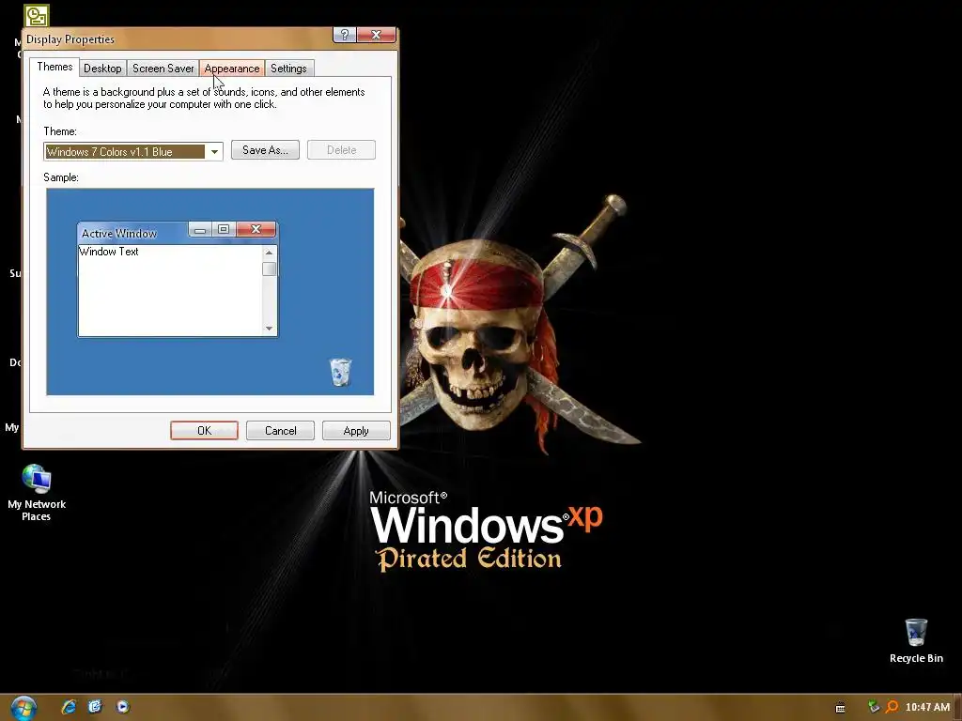Click the green icon above dialog
The image size is (962, 721).
pyautogui.click(x=37, y=15)
